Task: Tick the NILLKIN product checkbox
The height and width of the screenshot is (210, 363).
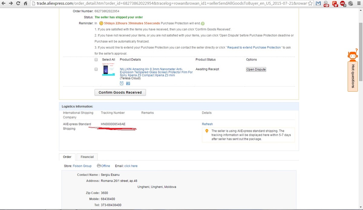Action: [96, 69]
